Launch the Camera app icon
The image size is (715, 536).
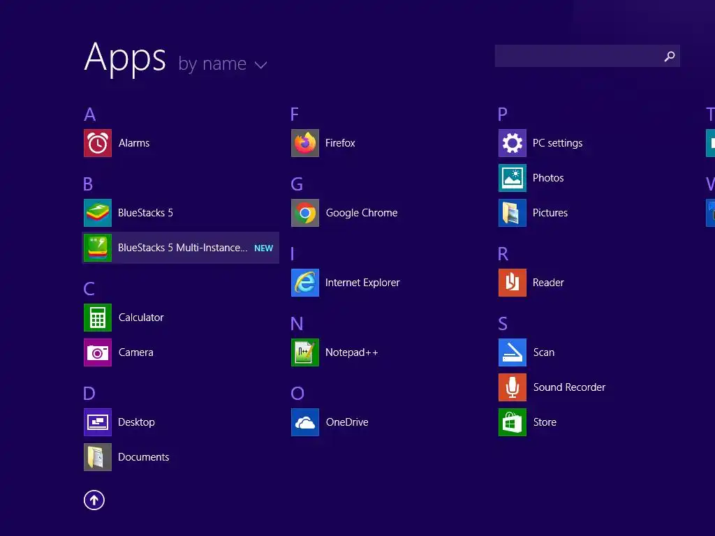pos(98,352)
